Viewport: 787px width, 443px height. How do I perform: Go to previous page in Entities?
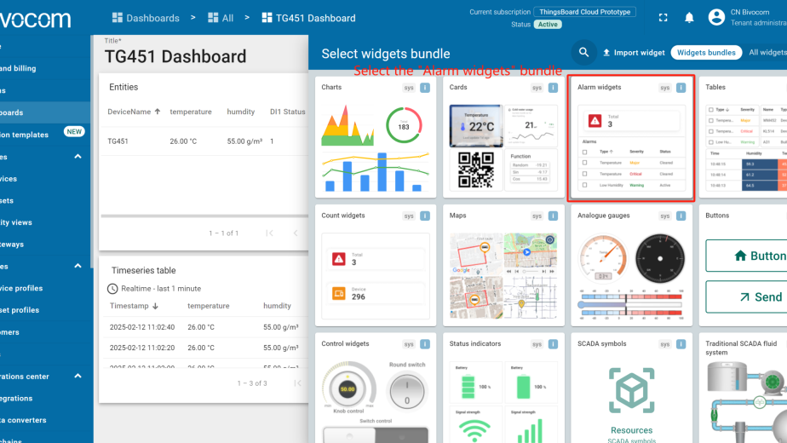pos(295,233)
